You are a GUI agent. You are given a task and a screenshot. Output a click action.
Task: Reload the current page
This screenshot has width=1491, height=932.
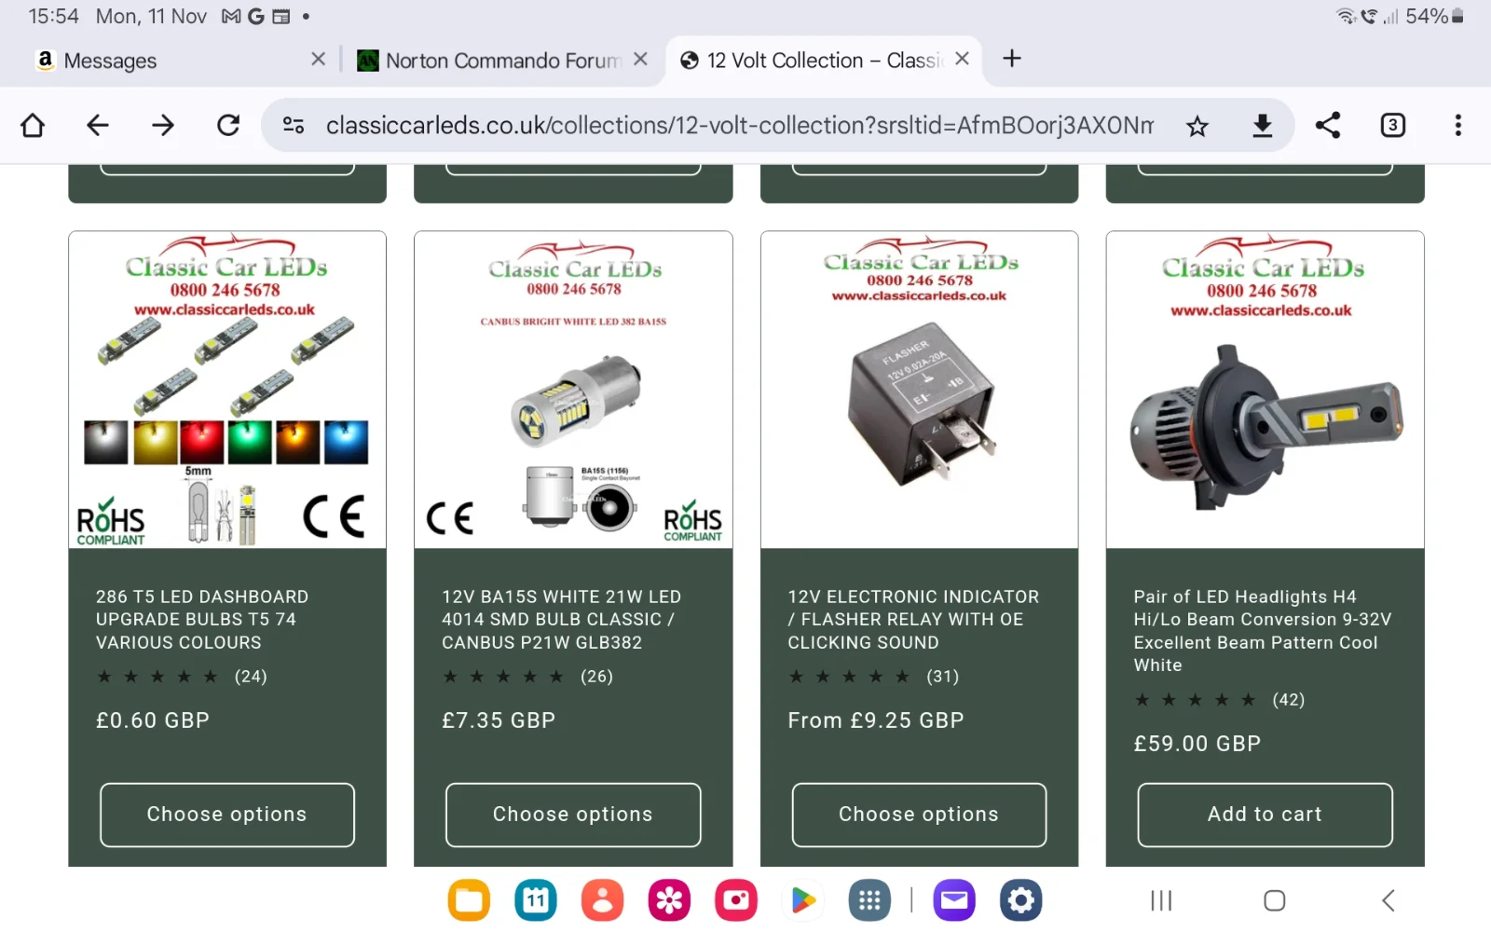click(x=228, y=125)
